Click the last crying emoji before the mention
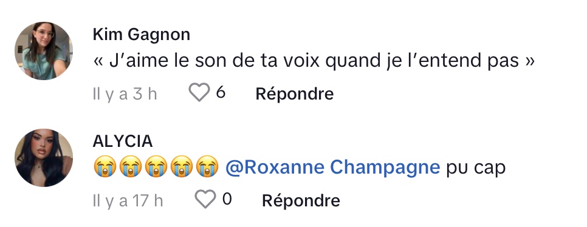 pos(207,166)
